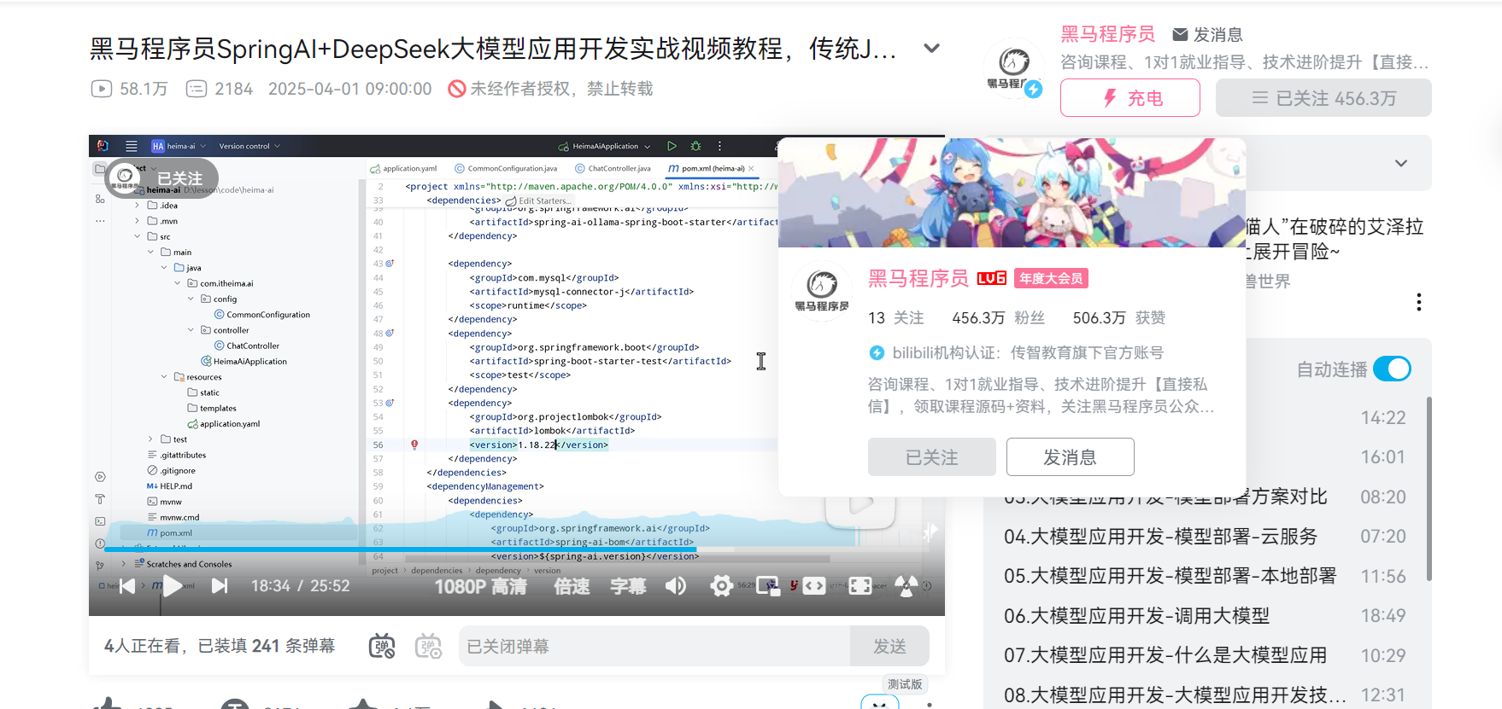Seek on the blue video progress bar

tap(517, 549)
